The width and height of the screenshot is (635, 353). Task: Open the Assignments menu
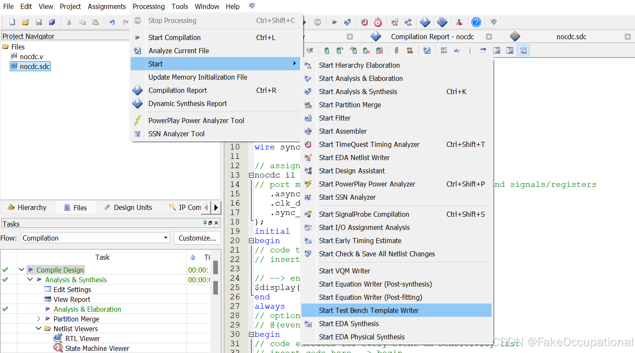(107, 6)
